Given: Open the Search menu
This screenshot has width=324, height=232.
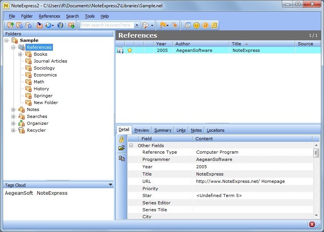Looking at the screenshot, I should tap(72, 16).
